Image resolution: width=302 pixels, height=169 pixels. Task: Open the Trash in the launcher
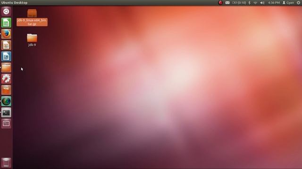tap(6, 162)
